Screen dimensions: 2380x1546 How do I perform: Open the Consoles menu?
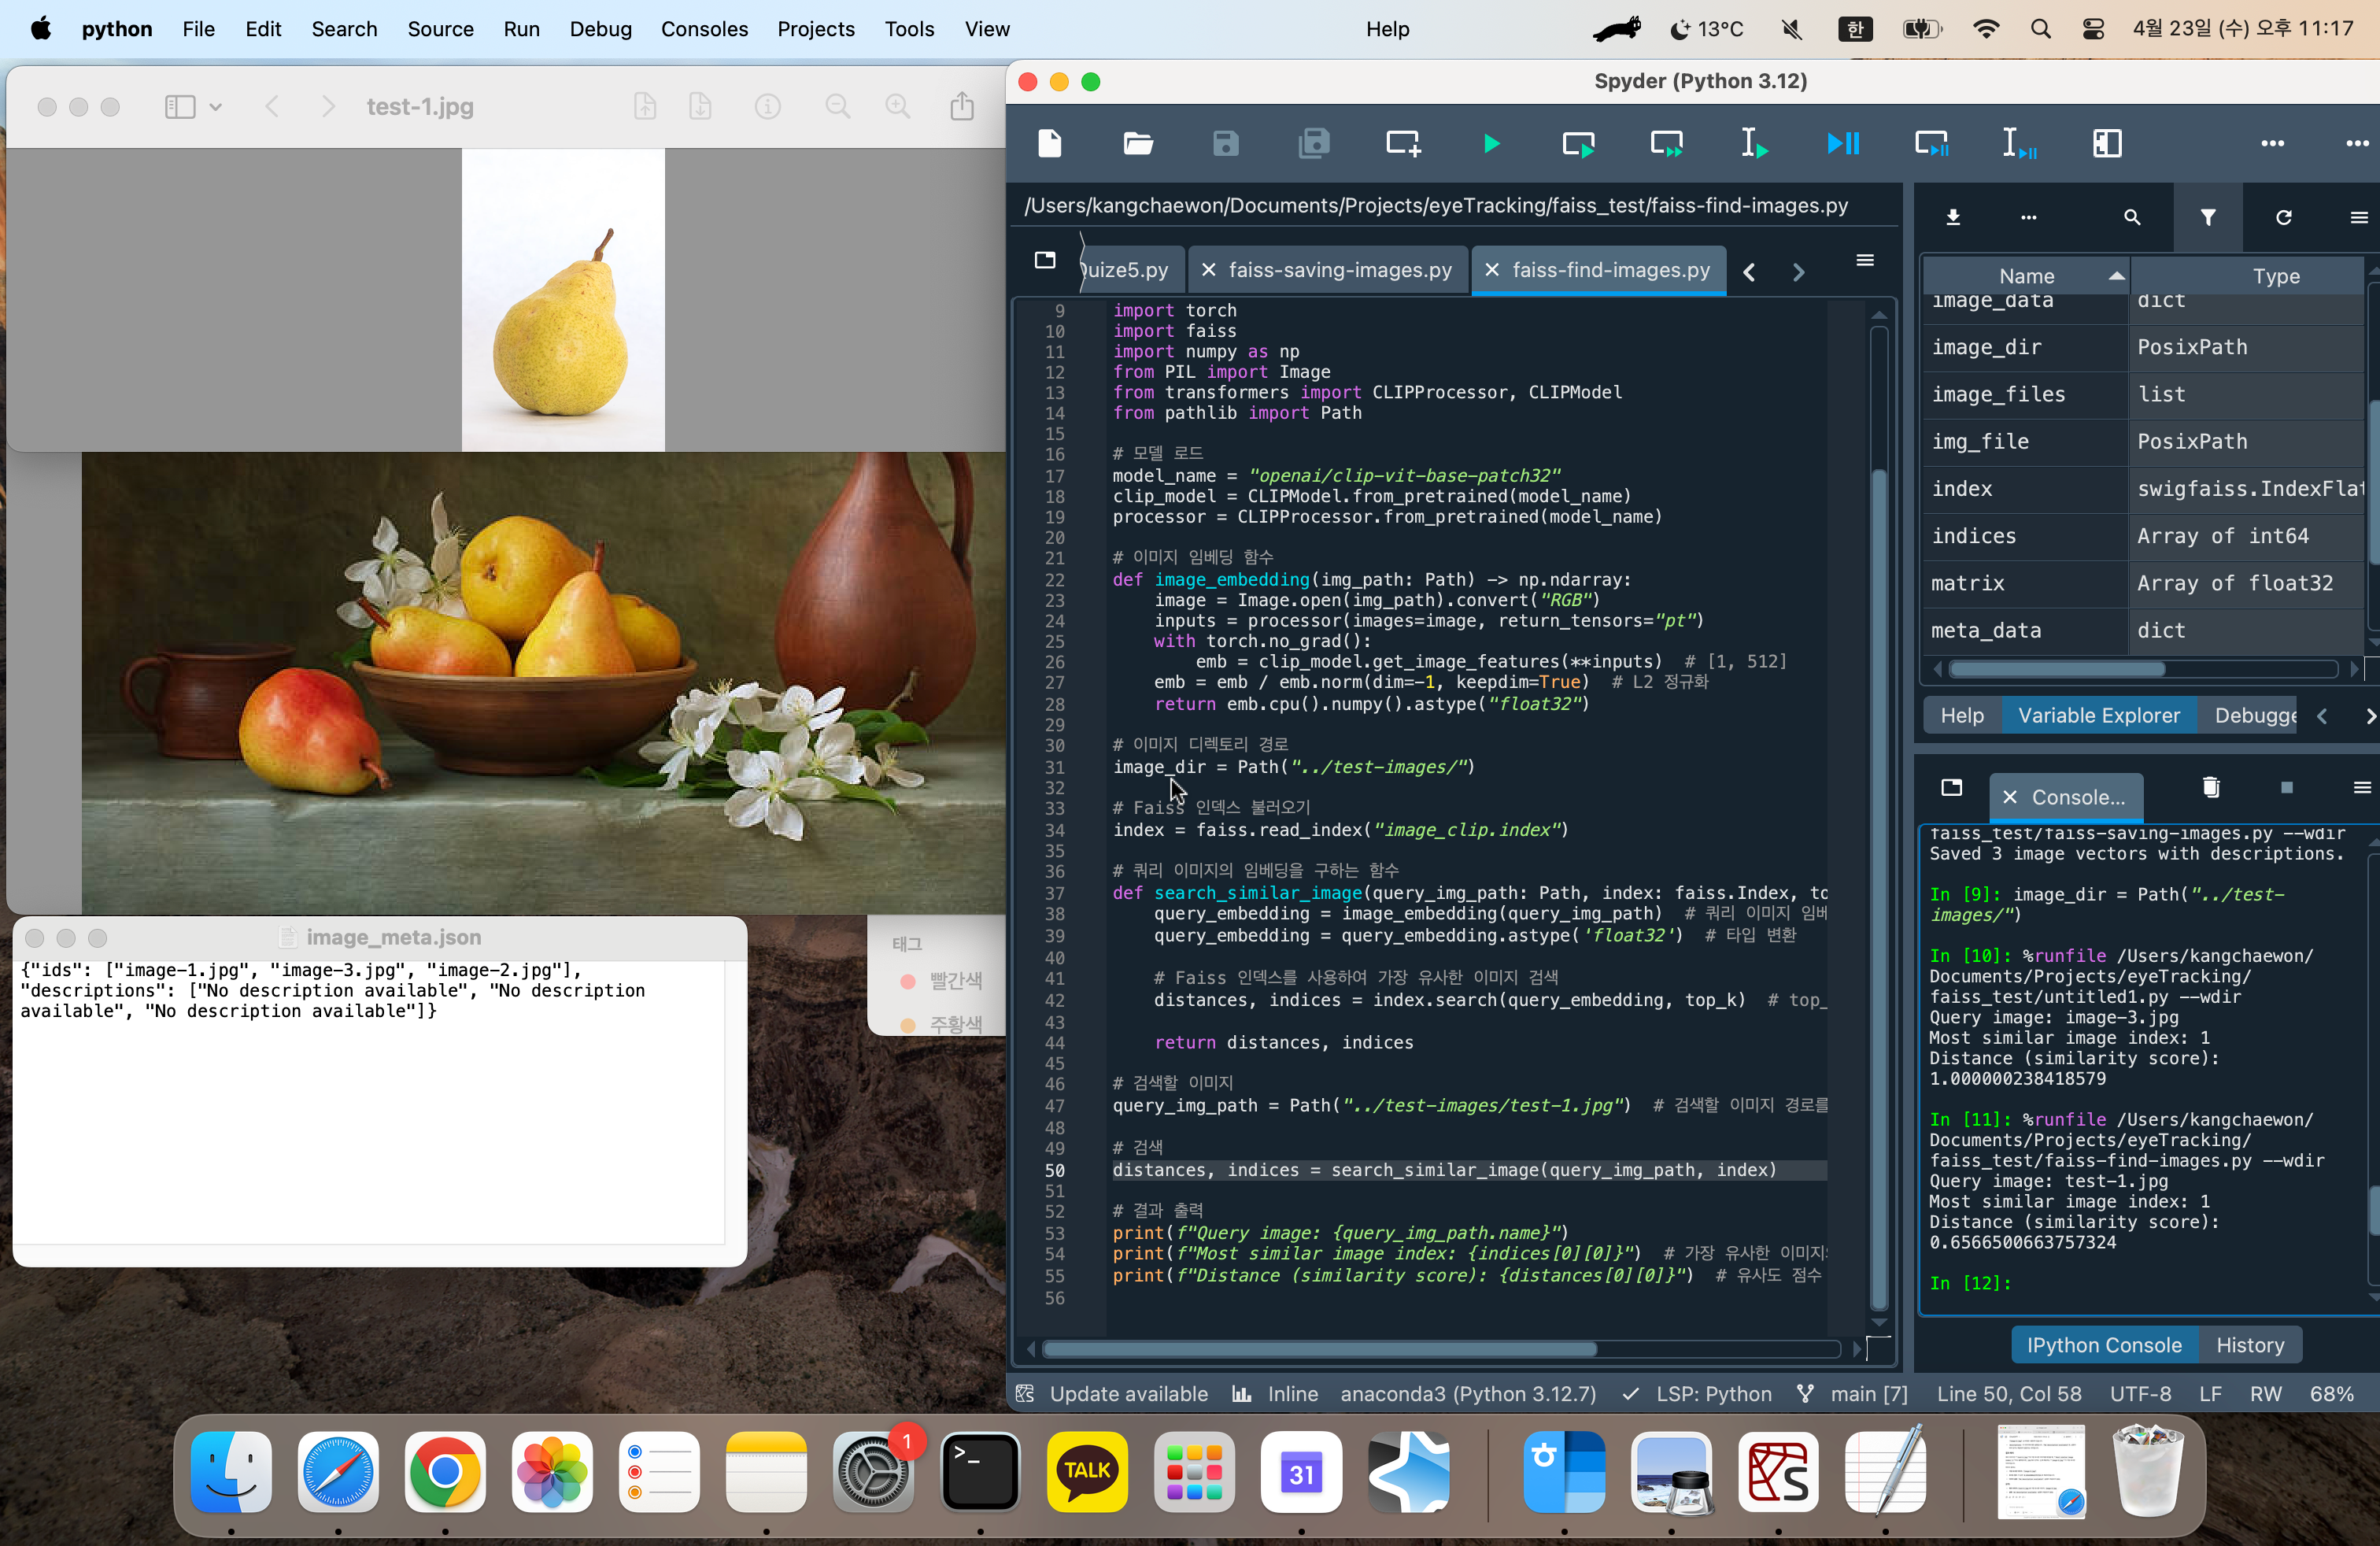pos(703,29)
